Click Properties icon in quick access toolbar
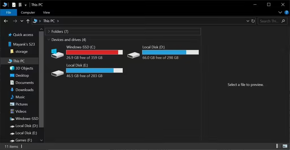The height and width of the screenshot is (150, 290). pyautogui.click(x=14, y=5)
